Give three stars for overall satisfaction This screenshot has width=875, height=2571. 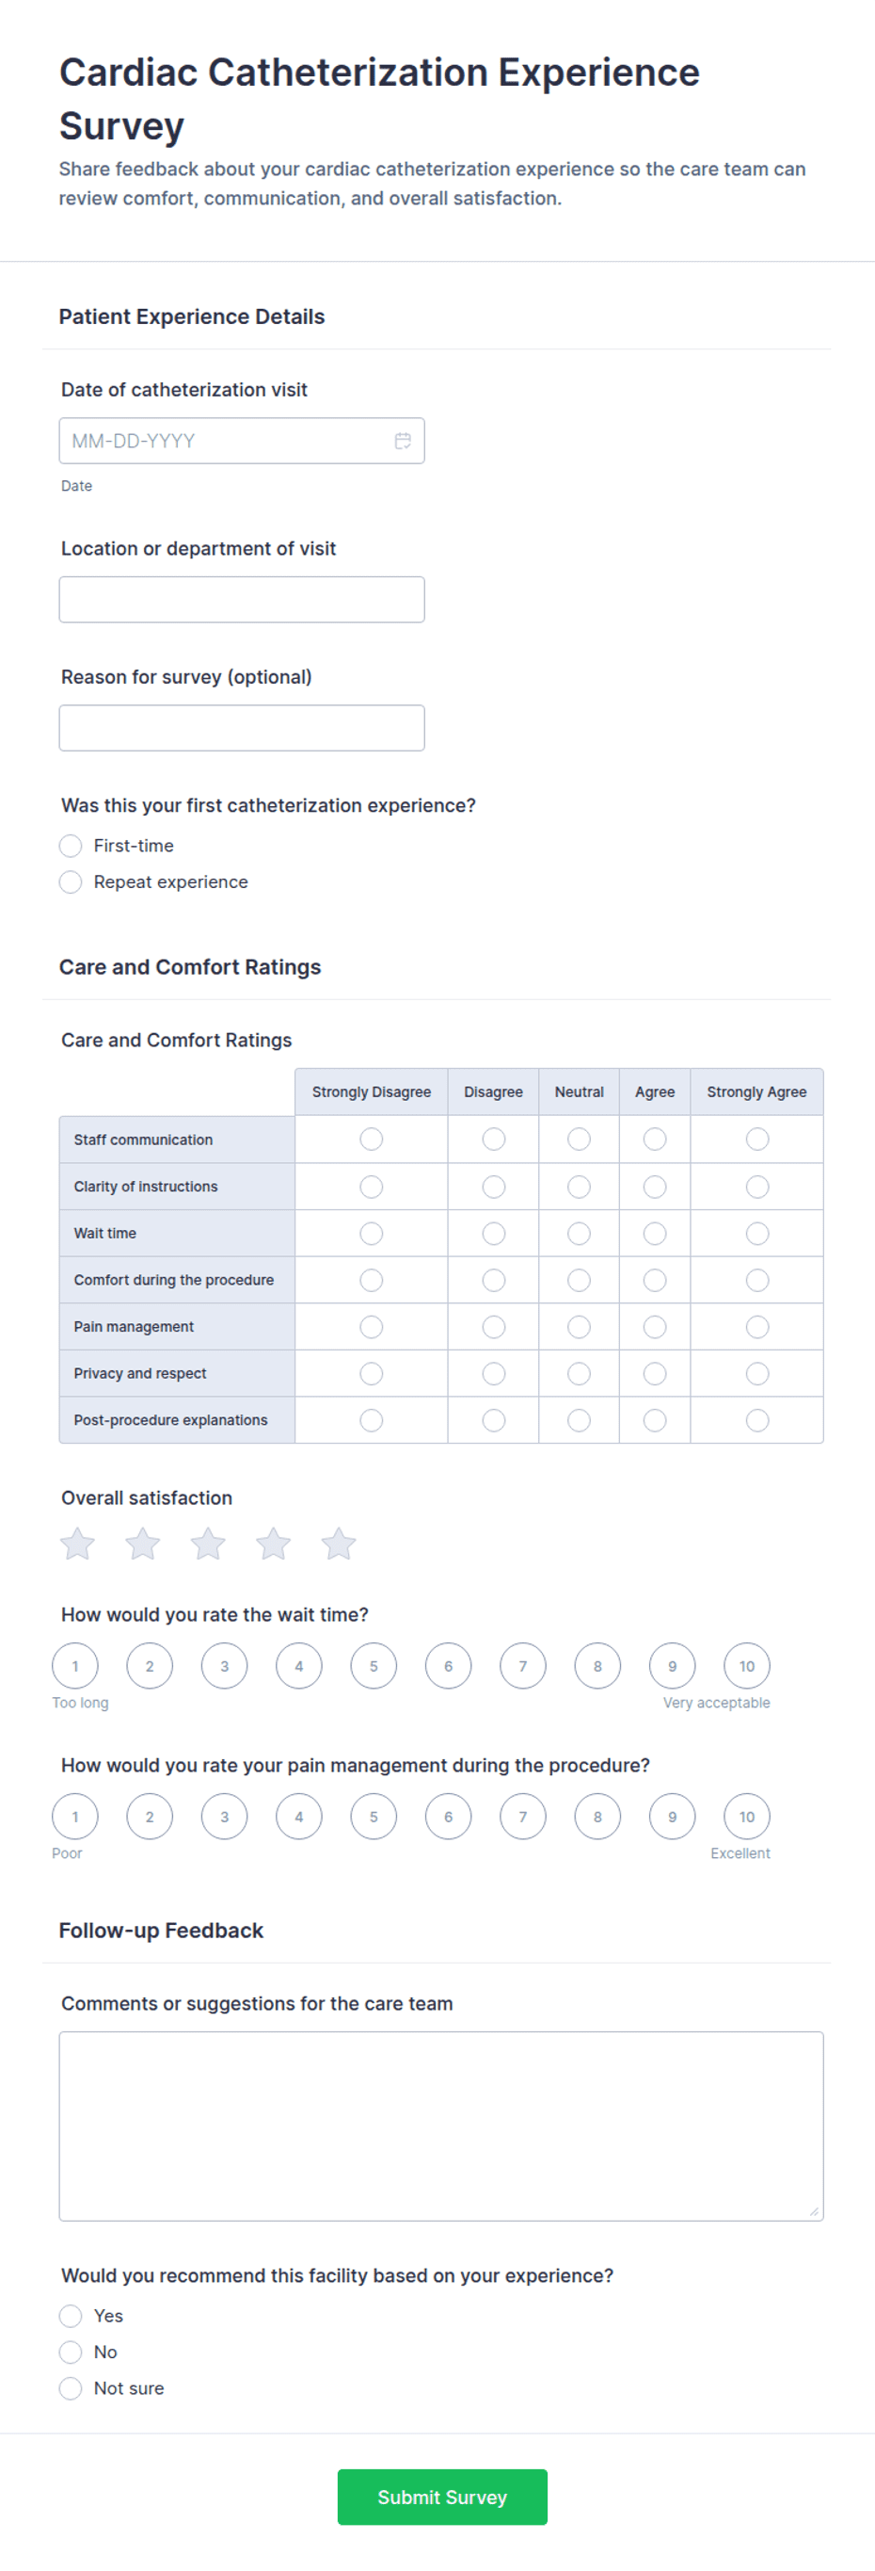click(208, 1544)
